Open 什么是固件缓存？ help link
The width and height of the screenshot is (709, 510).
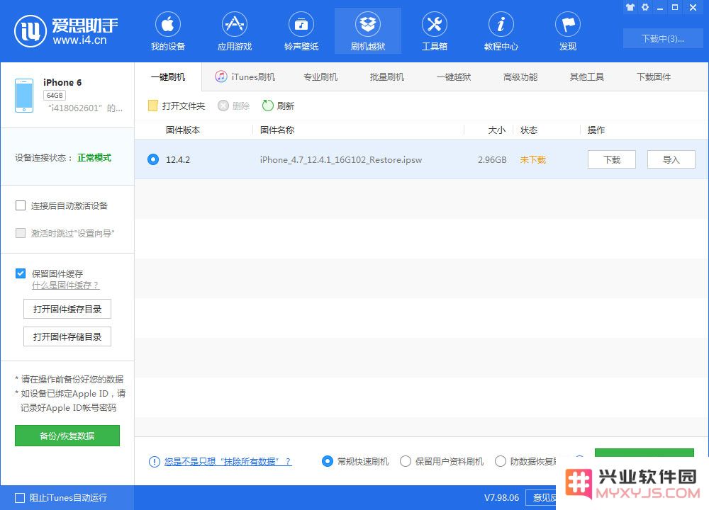click(65, 285)
